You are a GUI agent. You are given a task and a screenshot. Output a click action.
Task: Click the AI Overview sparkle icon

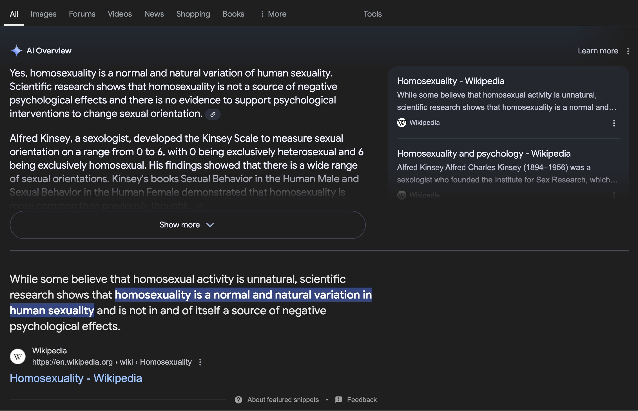pos(16,51)
